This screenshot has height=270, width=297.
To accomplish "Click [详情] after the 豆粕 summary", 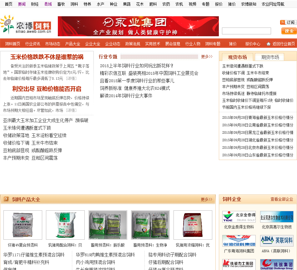I will [x=71, y=110].
